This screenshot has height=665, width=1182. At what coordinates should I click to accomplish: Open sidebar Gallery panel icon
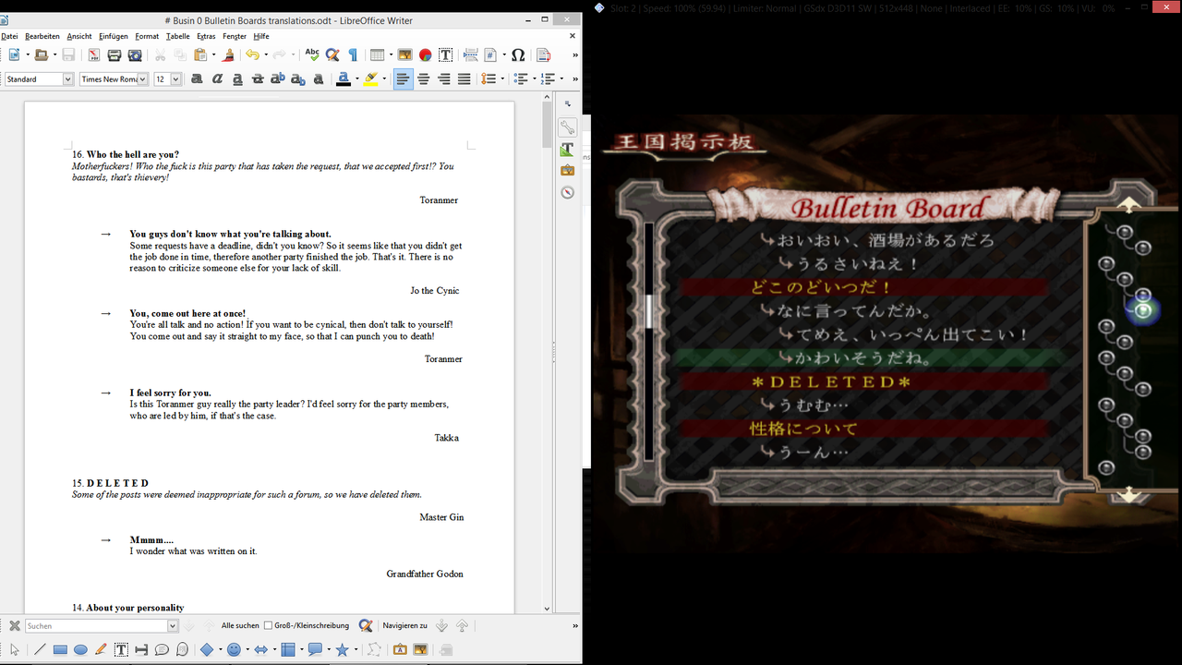coord(567,170)
